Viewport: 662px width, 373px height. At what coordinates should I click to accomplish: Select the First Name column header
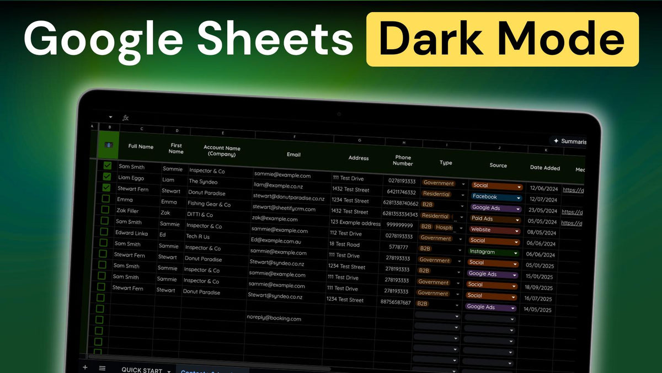(176, 148)
